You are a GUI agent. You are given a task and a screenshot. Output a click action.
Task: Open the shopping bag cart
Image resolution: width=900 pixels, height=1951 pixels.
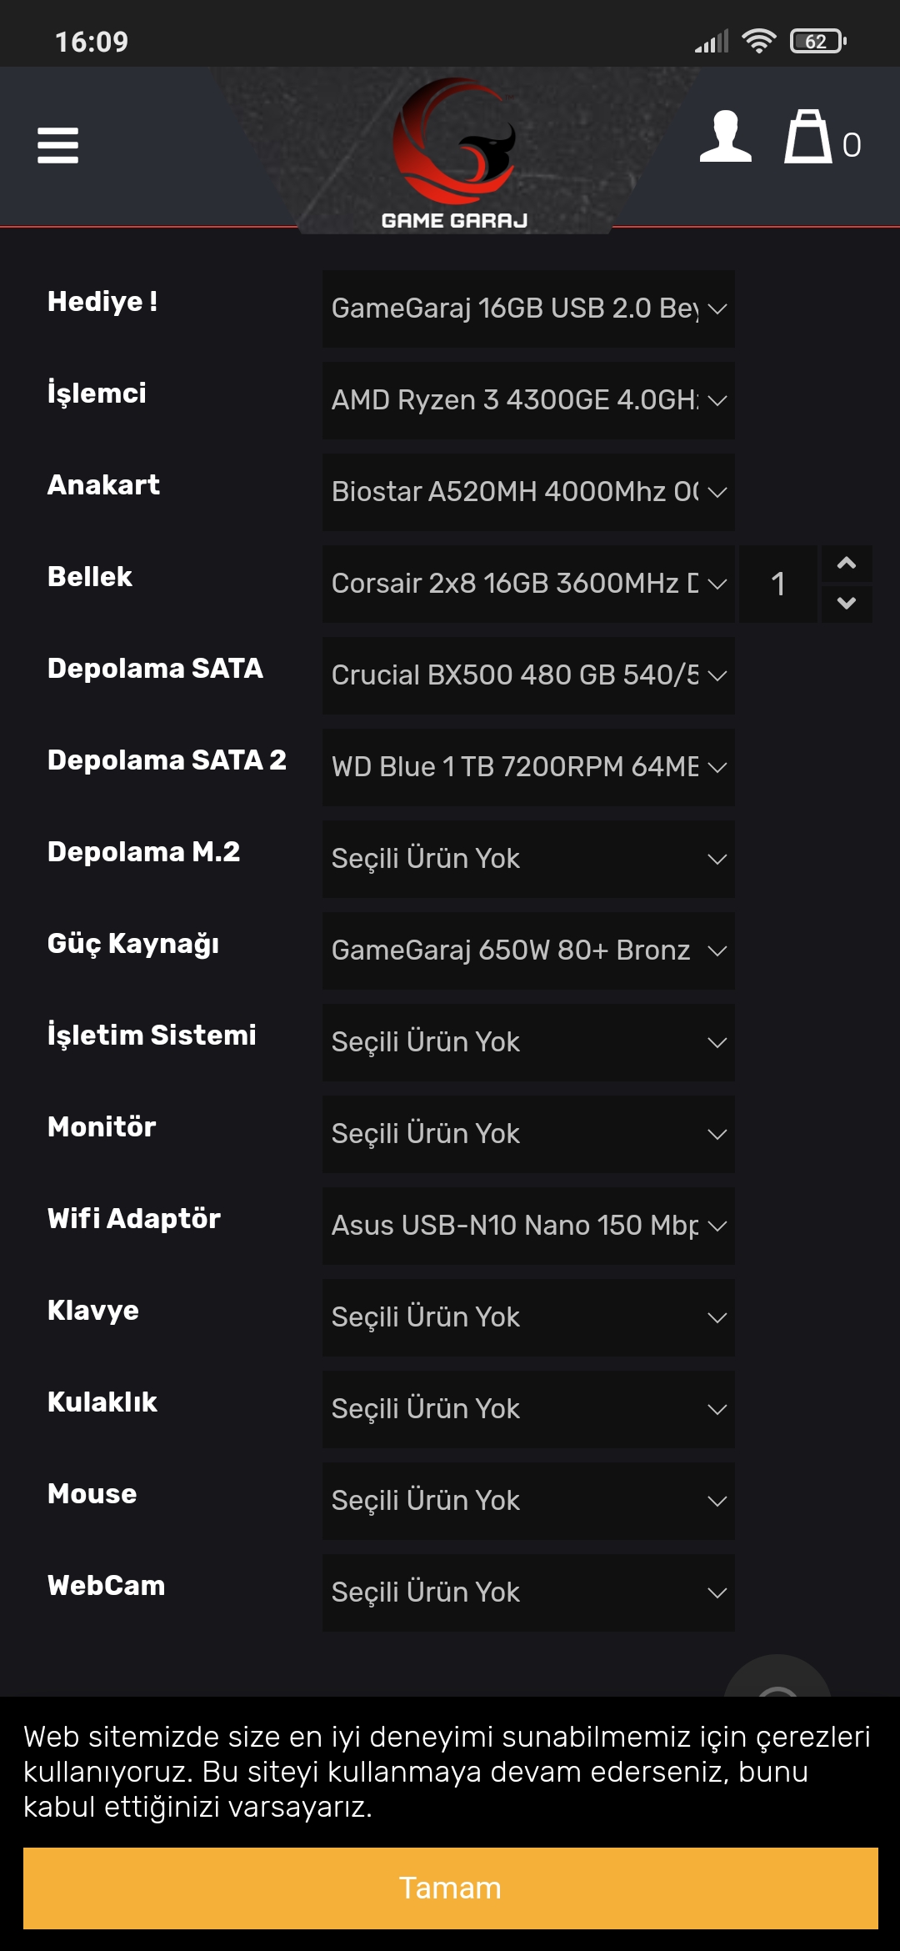[808, 137]
